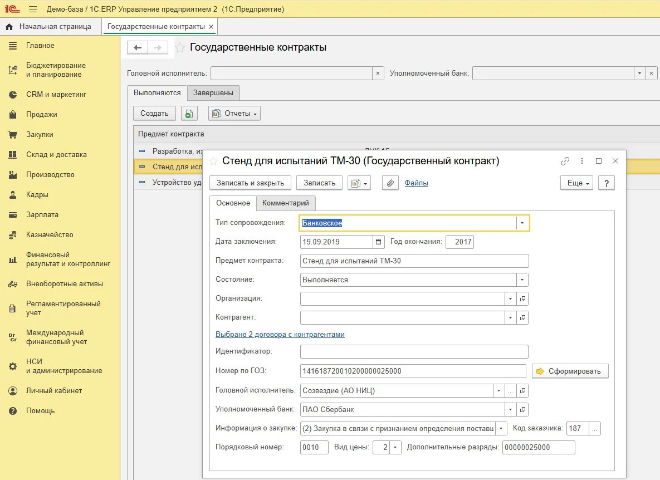Click the Записать button

[320, 183]
